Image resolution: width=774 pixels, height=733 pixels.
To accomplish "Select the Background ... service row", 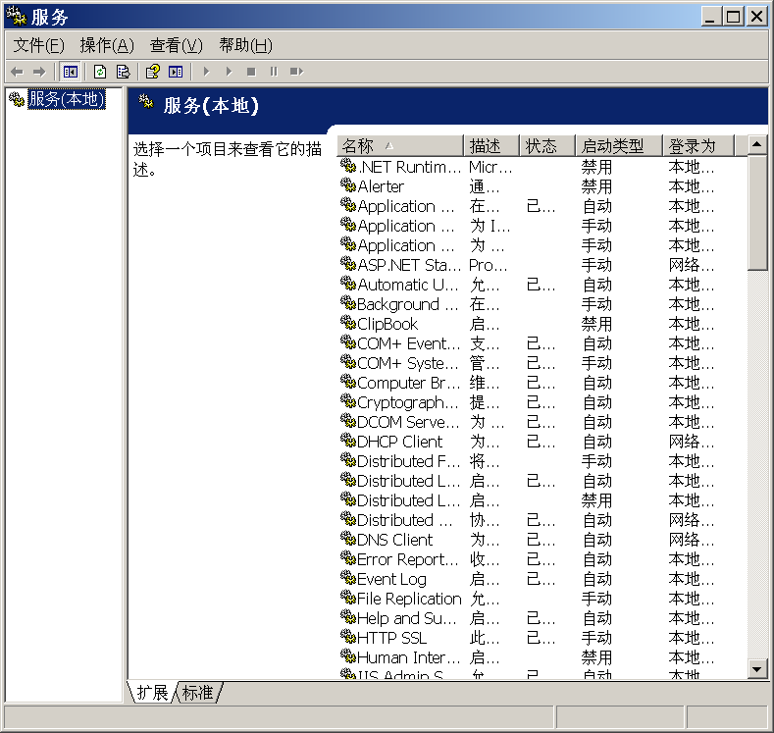I will coord(542,304).
